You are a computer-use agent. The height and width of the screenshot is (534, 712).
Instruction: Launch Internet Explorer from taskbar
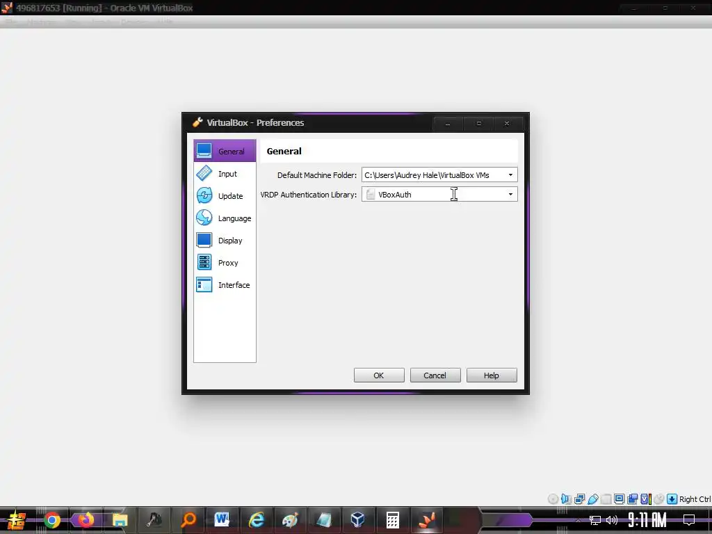tap(256, 520)
